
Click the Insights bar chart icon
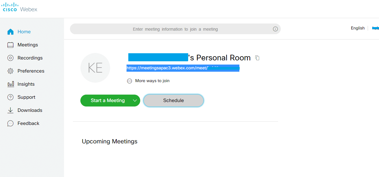pos(10,84)
